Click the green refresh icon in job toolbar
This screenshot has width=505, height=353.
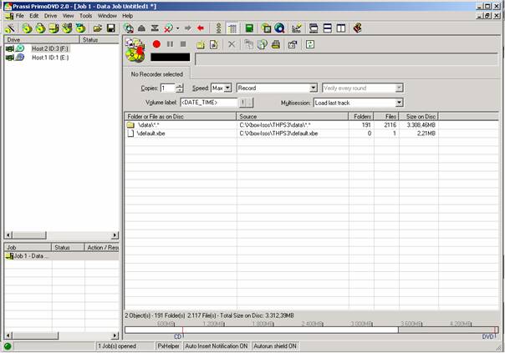(x=311, y=43)
